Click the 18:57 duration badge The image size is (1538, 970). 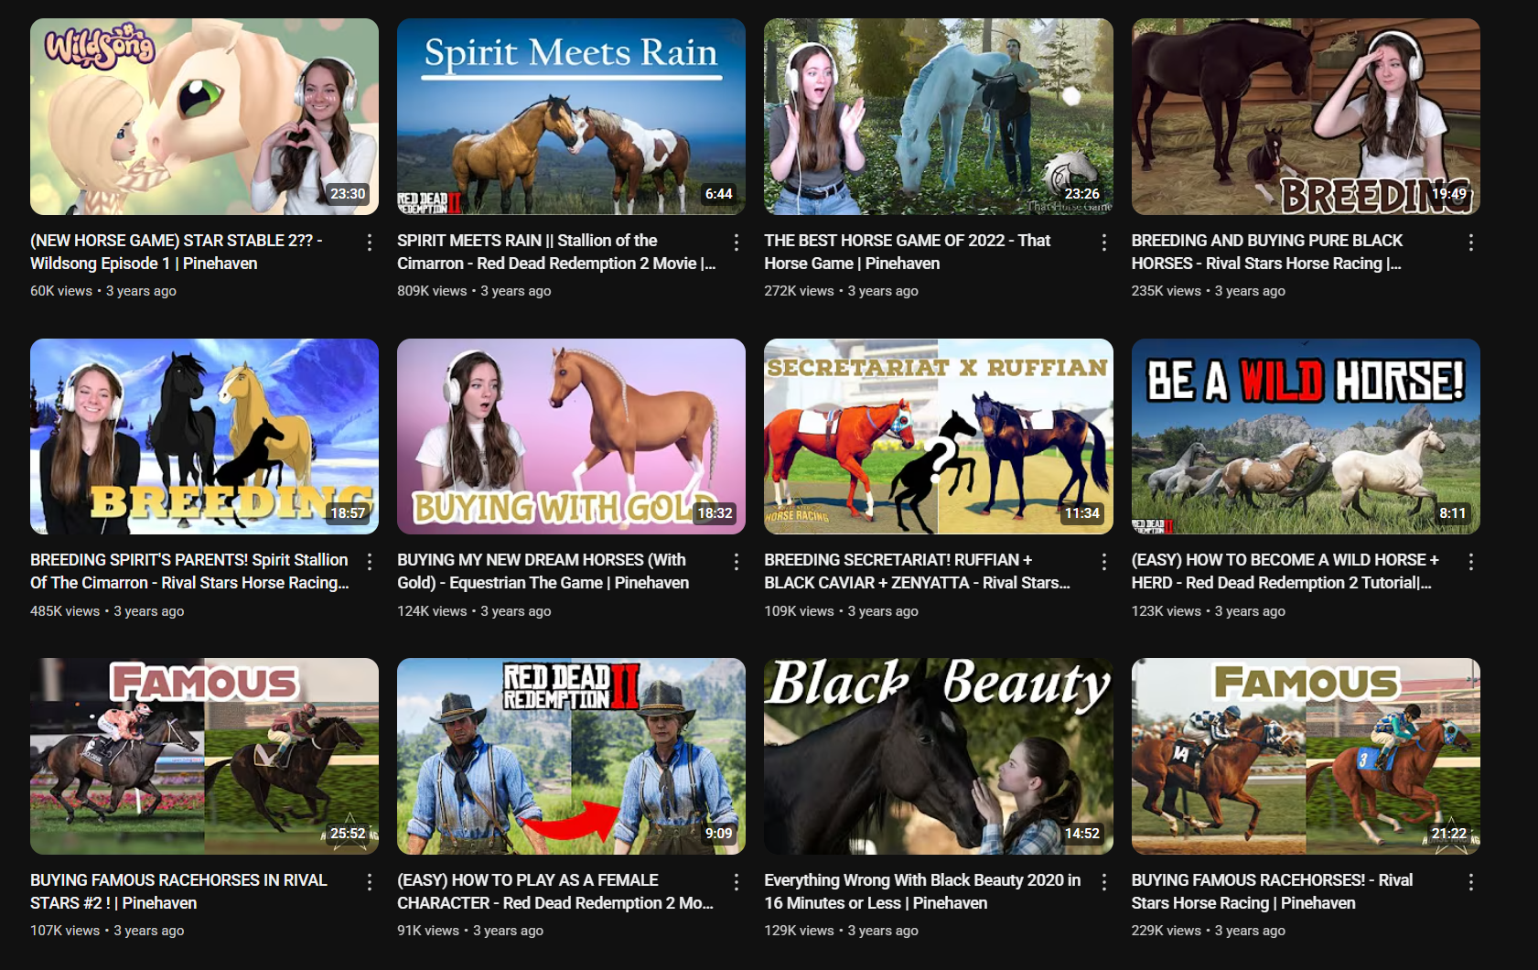[x=348, y=513]
